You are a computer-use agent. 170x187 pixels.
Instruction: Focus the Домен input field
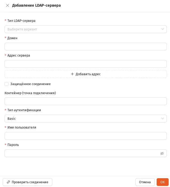[86, 46]
